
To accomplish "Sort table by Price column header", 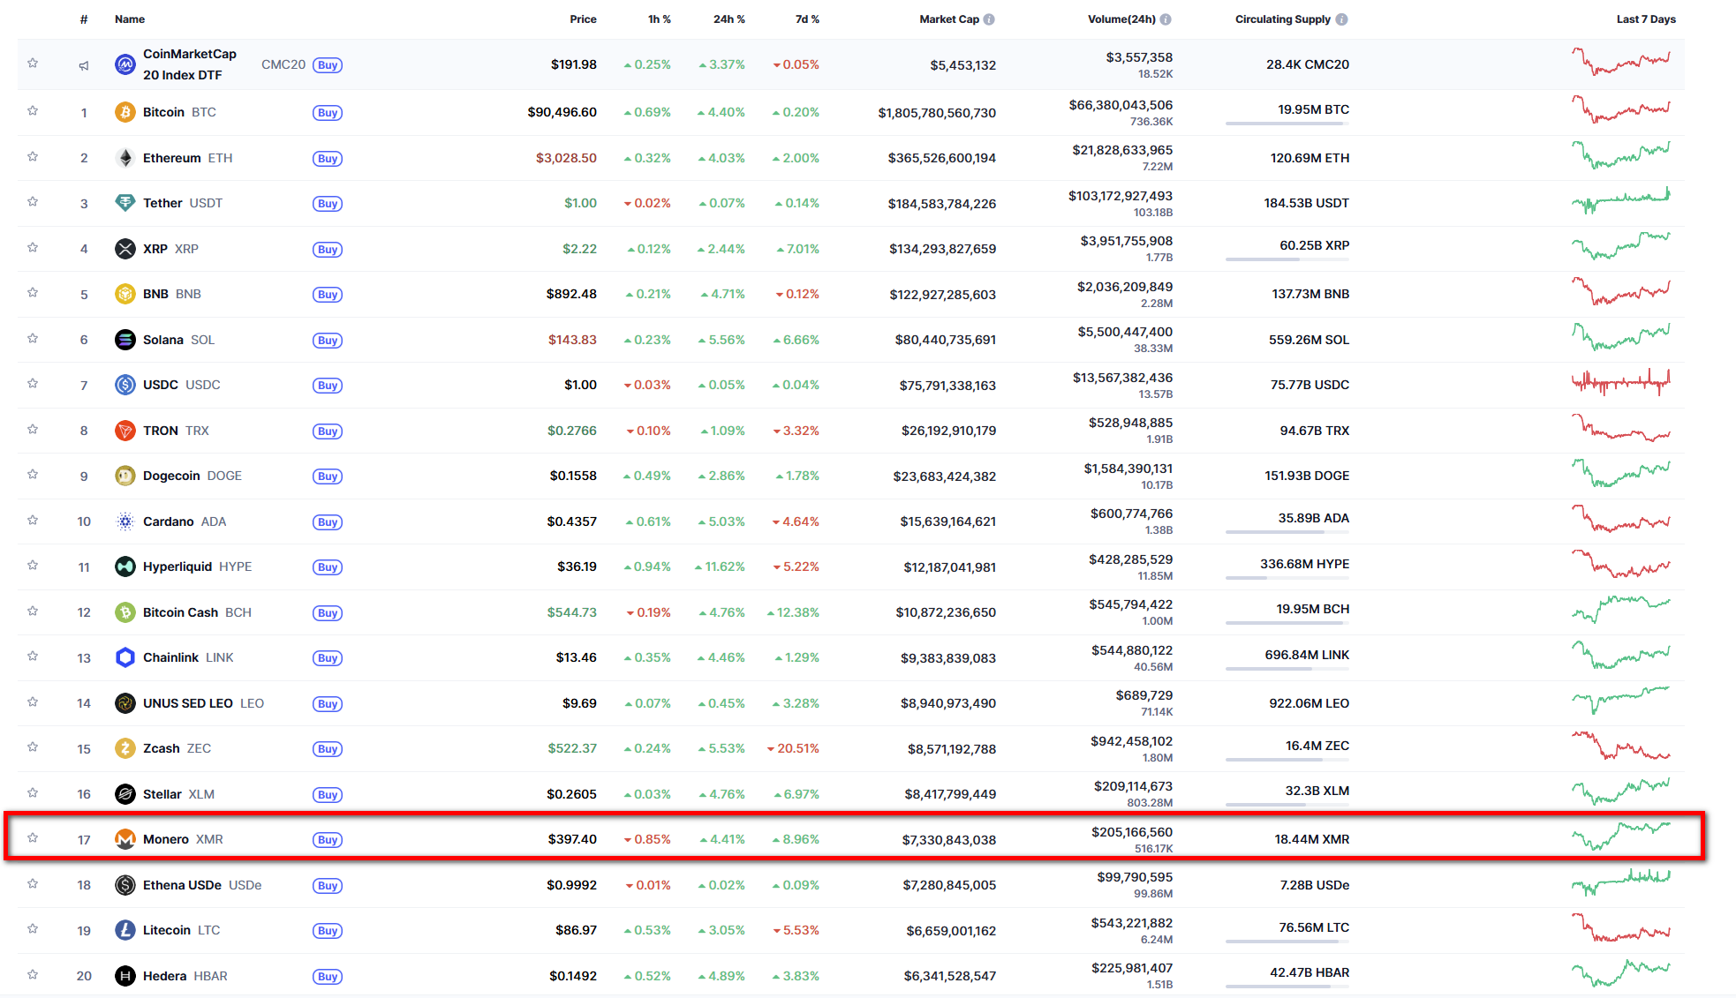I will [583, 19].
